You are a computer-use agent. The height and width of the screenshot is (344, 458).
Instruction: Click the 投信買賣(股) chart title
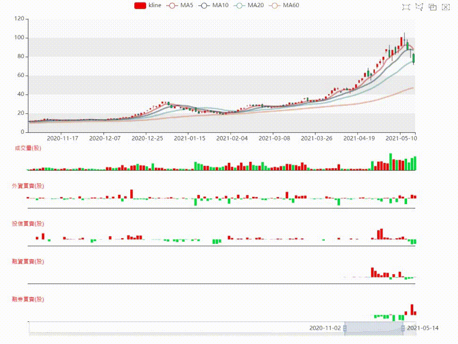pos(28,224)
